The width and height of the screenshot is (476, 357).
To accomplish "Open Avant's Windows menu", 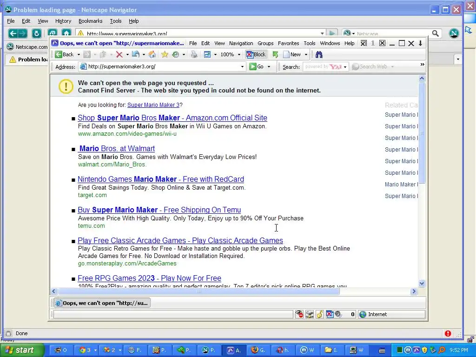I will (x=330, y=43).
